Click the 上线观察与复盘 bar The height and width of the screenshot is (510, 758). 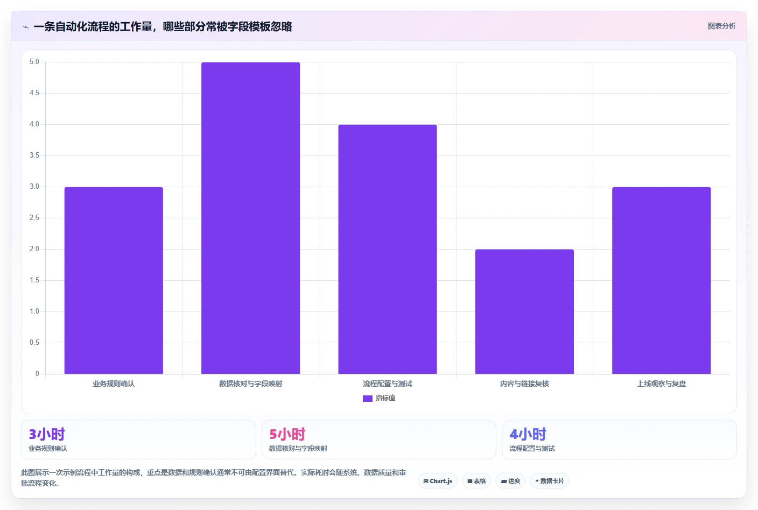662,280
